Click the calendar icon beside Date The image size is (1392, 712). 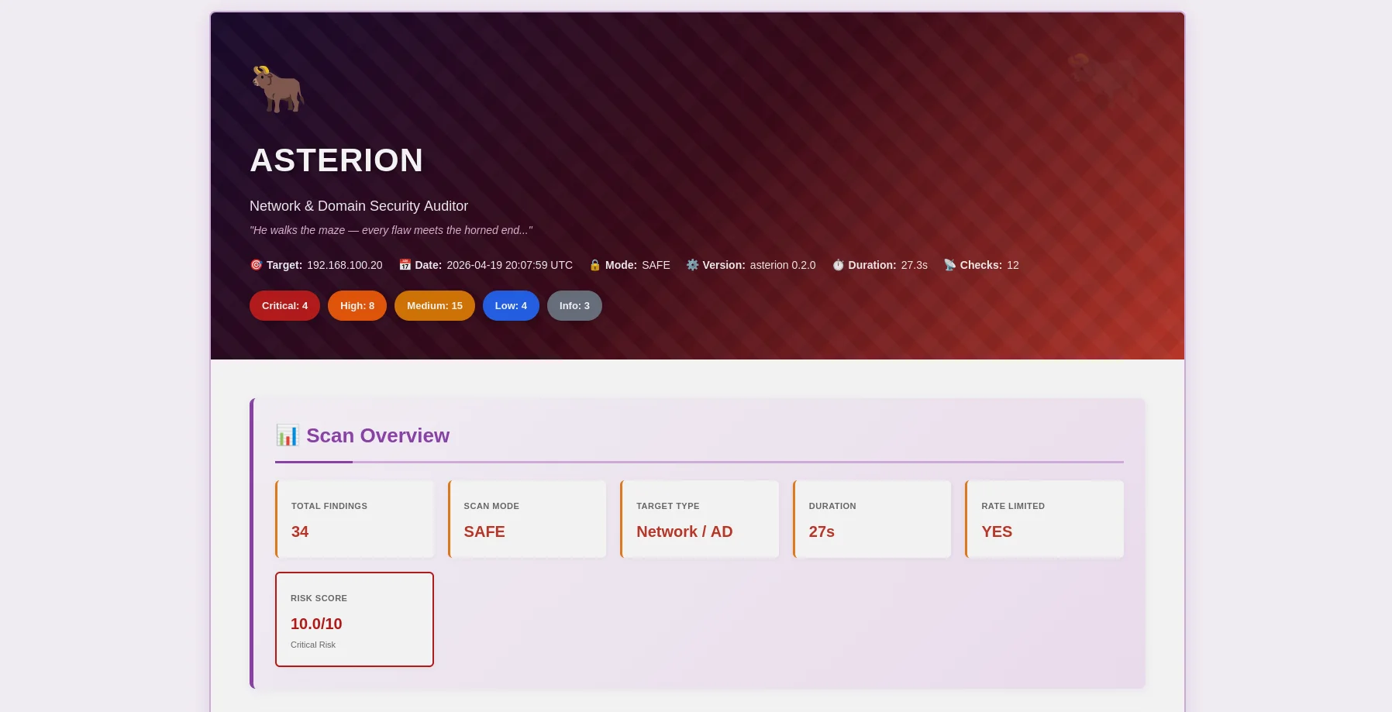coord(405,265)
